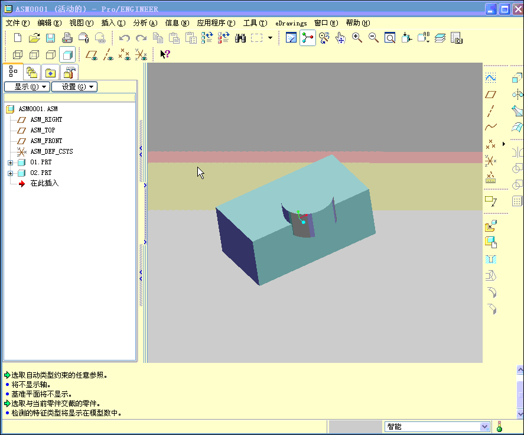Print the model using the printer icon
Viewport: 524px width, 435px height.
tap(67, 38)
